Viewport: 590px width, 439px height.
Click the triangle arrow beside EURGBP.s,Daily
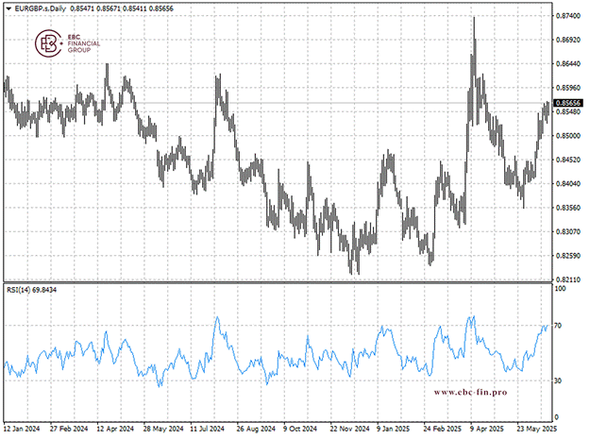pos(8,8)
